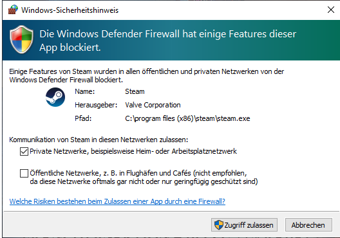340x238 pixels.
Task: Uncheck the Private Netzwerke checkbox
Action: 24,151
